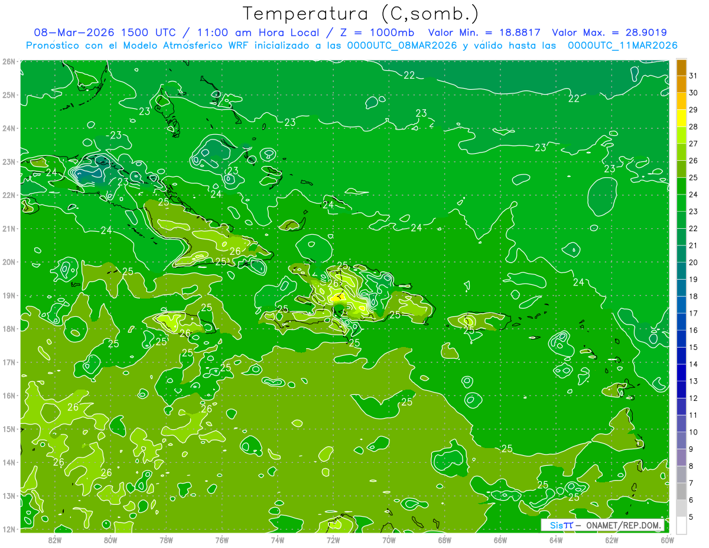
Task: Click the '12N' latitude axis label
Action: [x=8, y=529]
